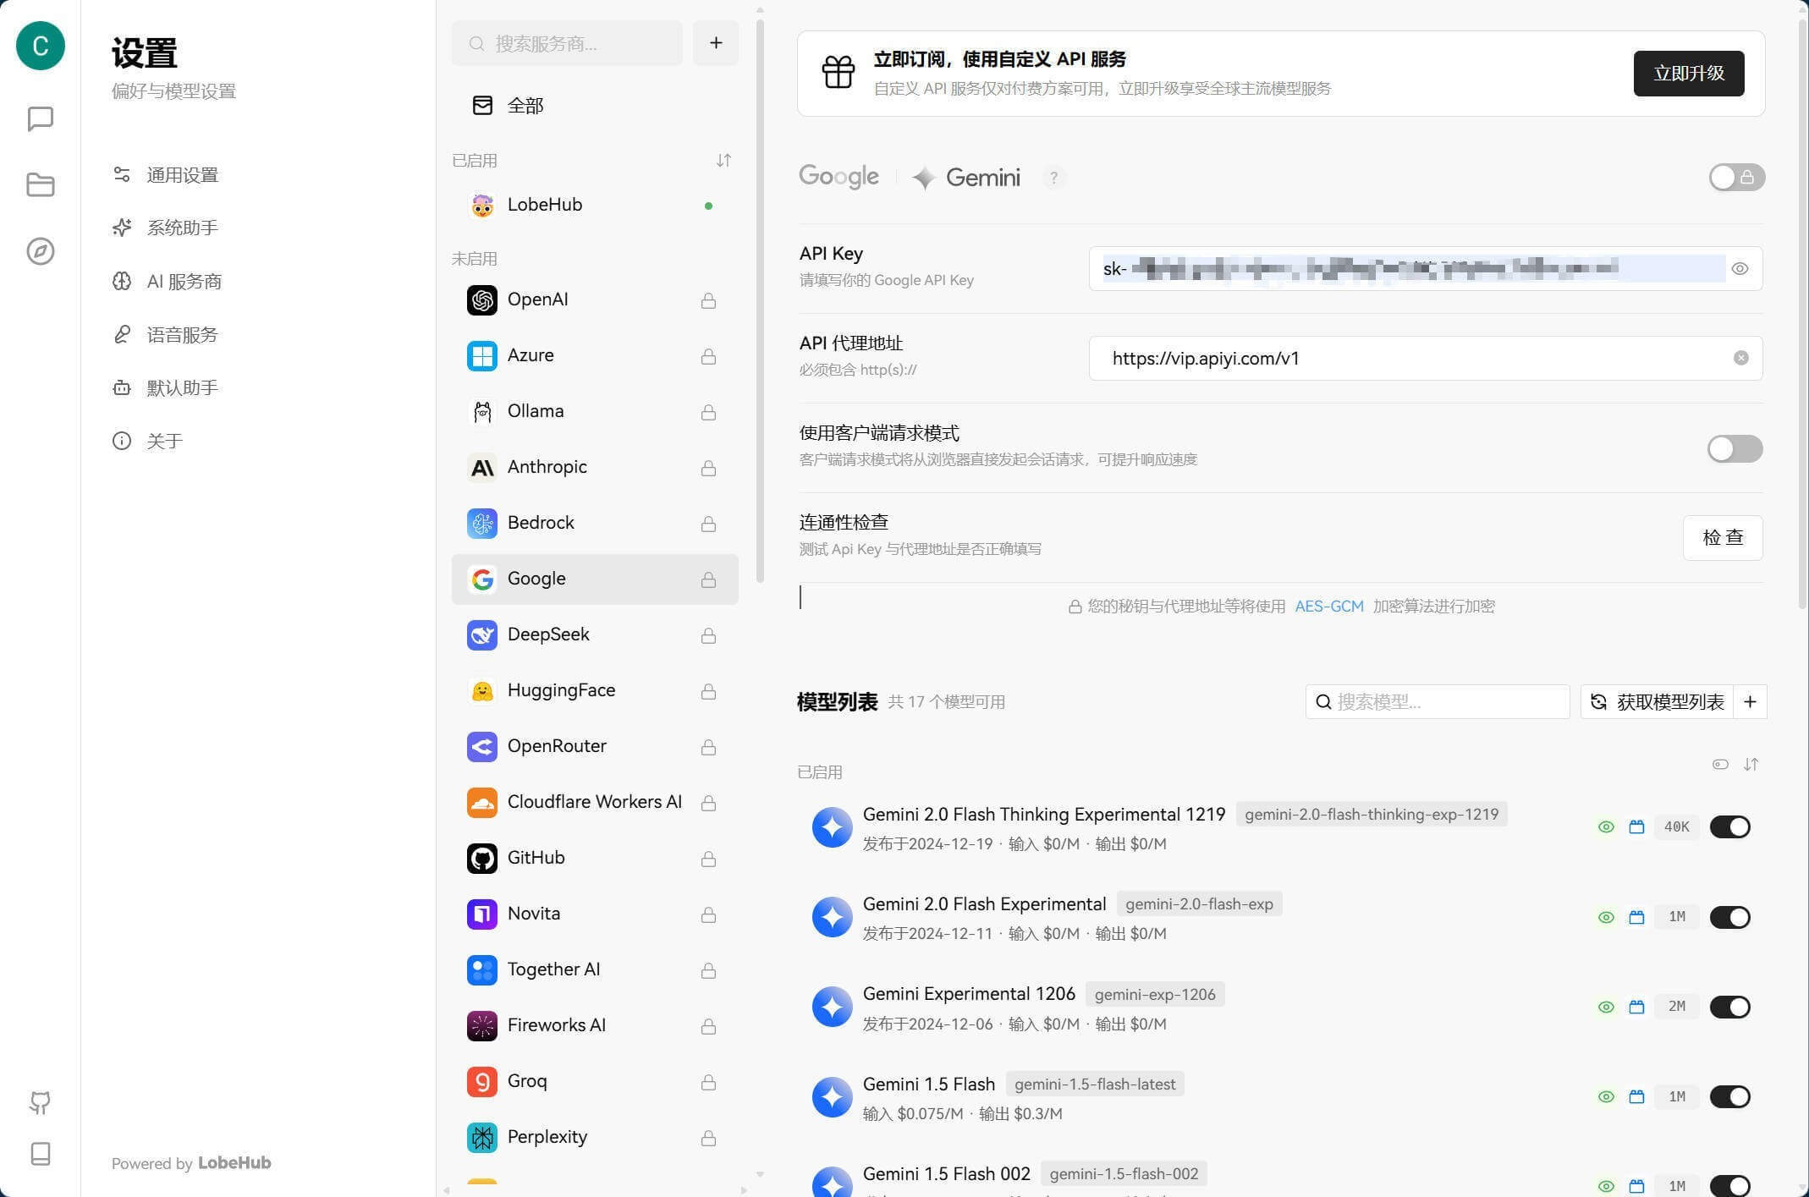Open the files folder icon in left rail
This screenshot has width=1809, height=1197.
pyautogui.click(x=40, y=184)
